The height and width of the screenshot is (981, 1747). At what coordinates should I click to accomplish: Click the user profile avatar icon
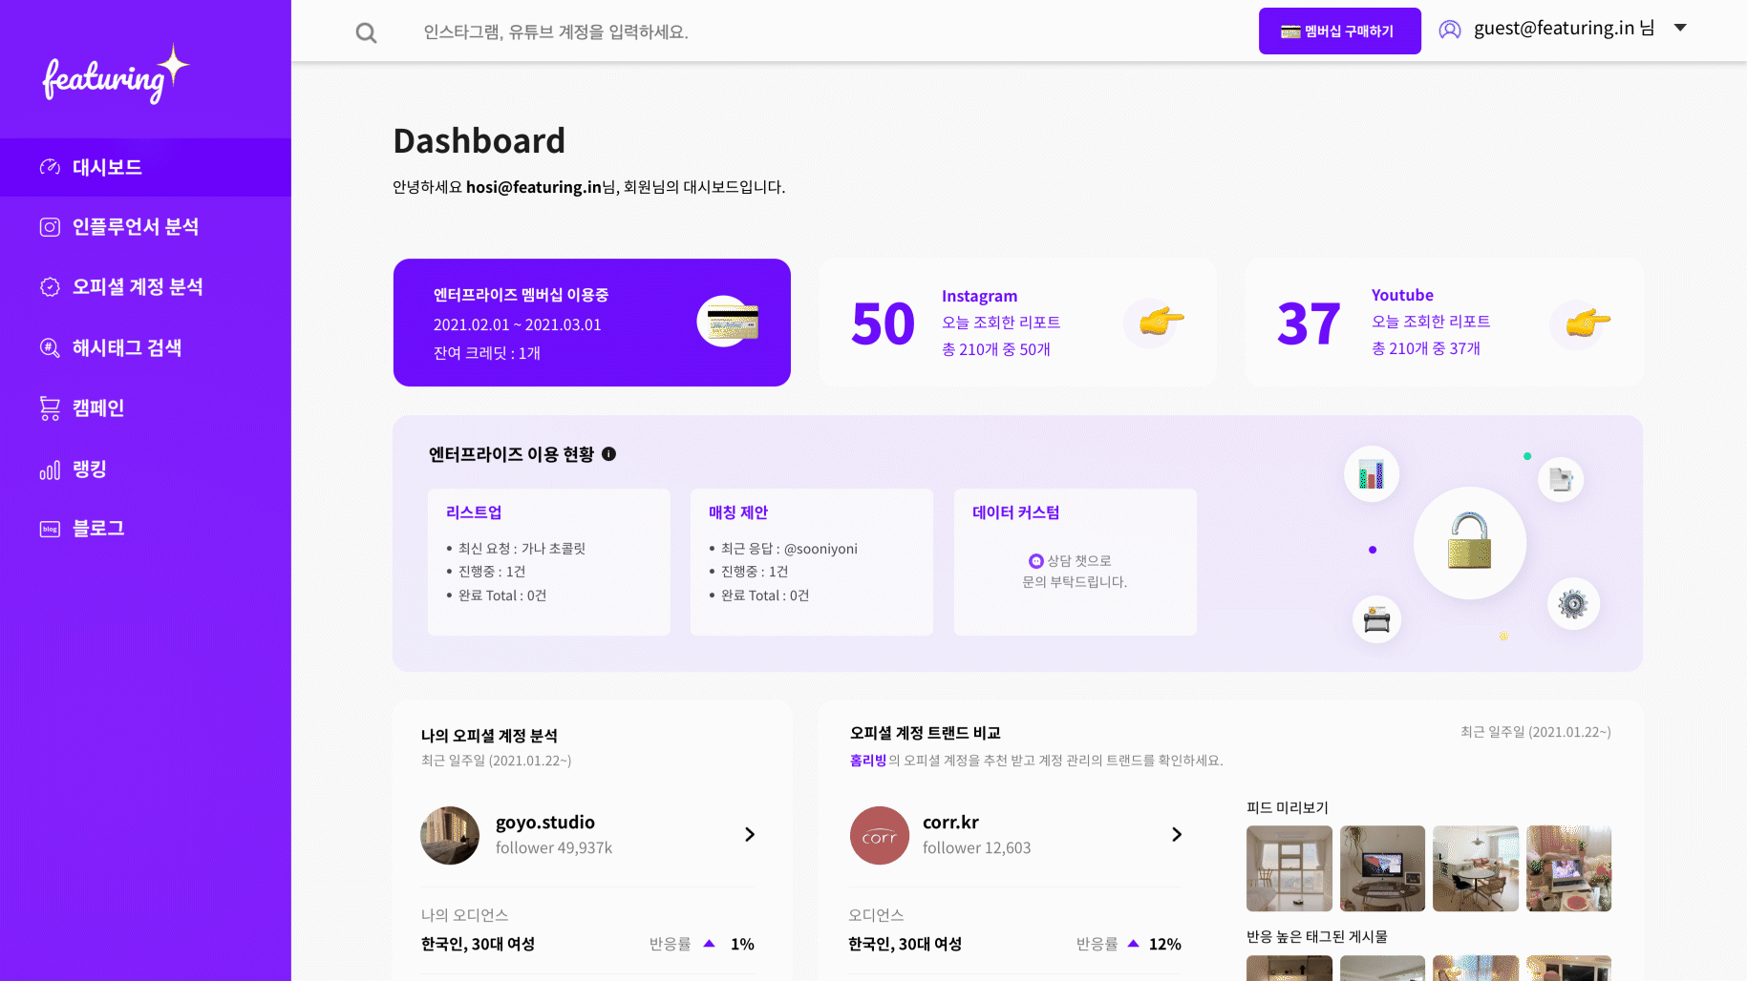point(1450,30)
